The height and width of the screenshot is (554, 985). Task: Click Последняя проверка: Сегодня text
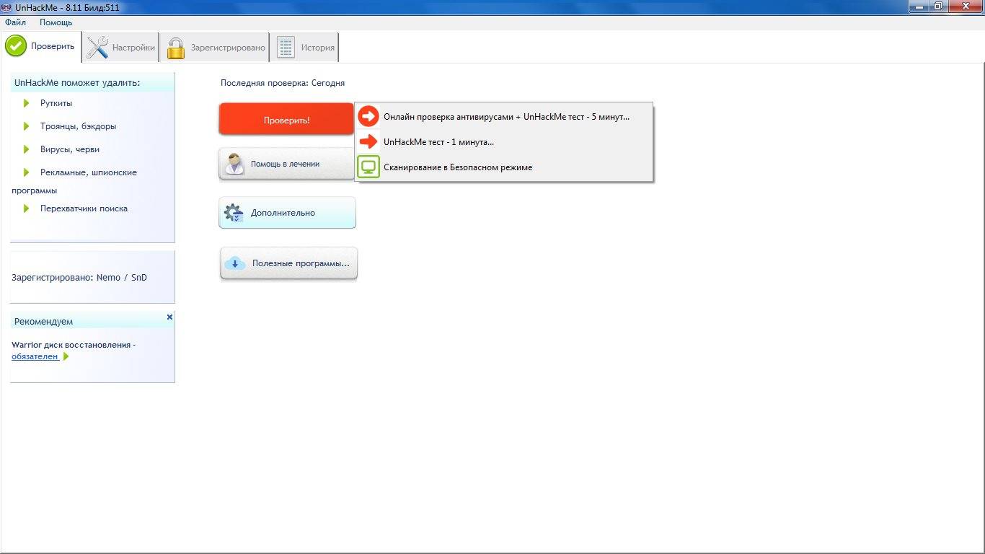(x=283, y=83)
